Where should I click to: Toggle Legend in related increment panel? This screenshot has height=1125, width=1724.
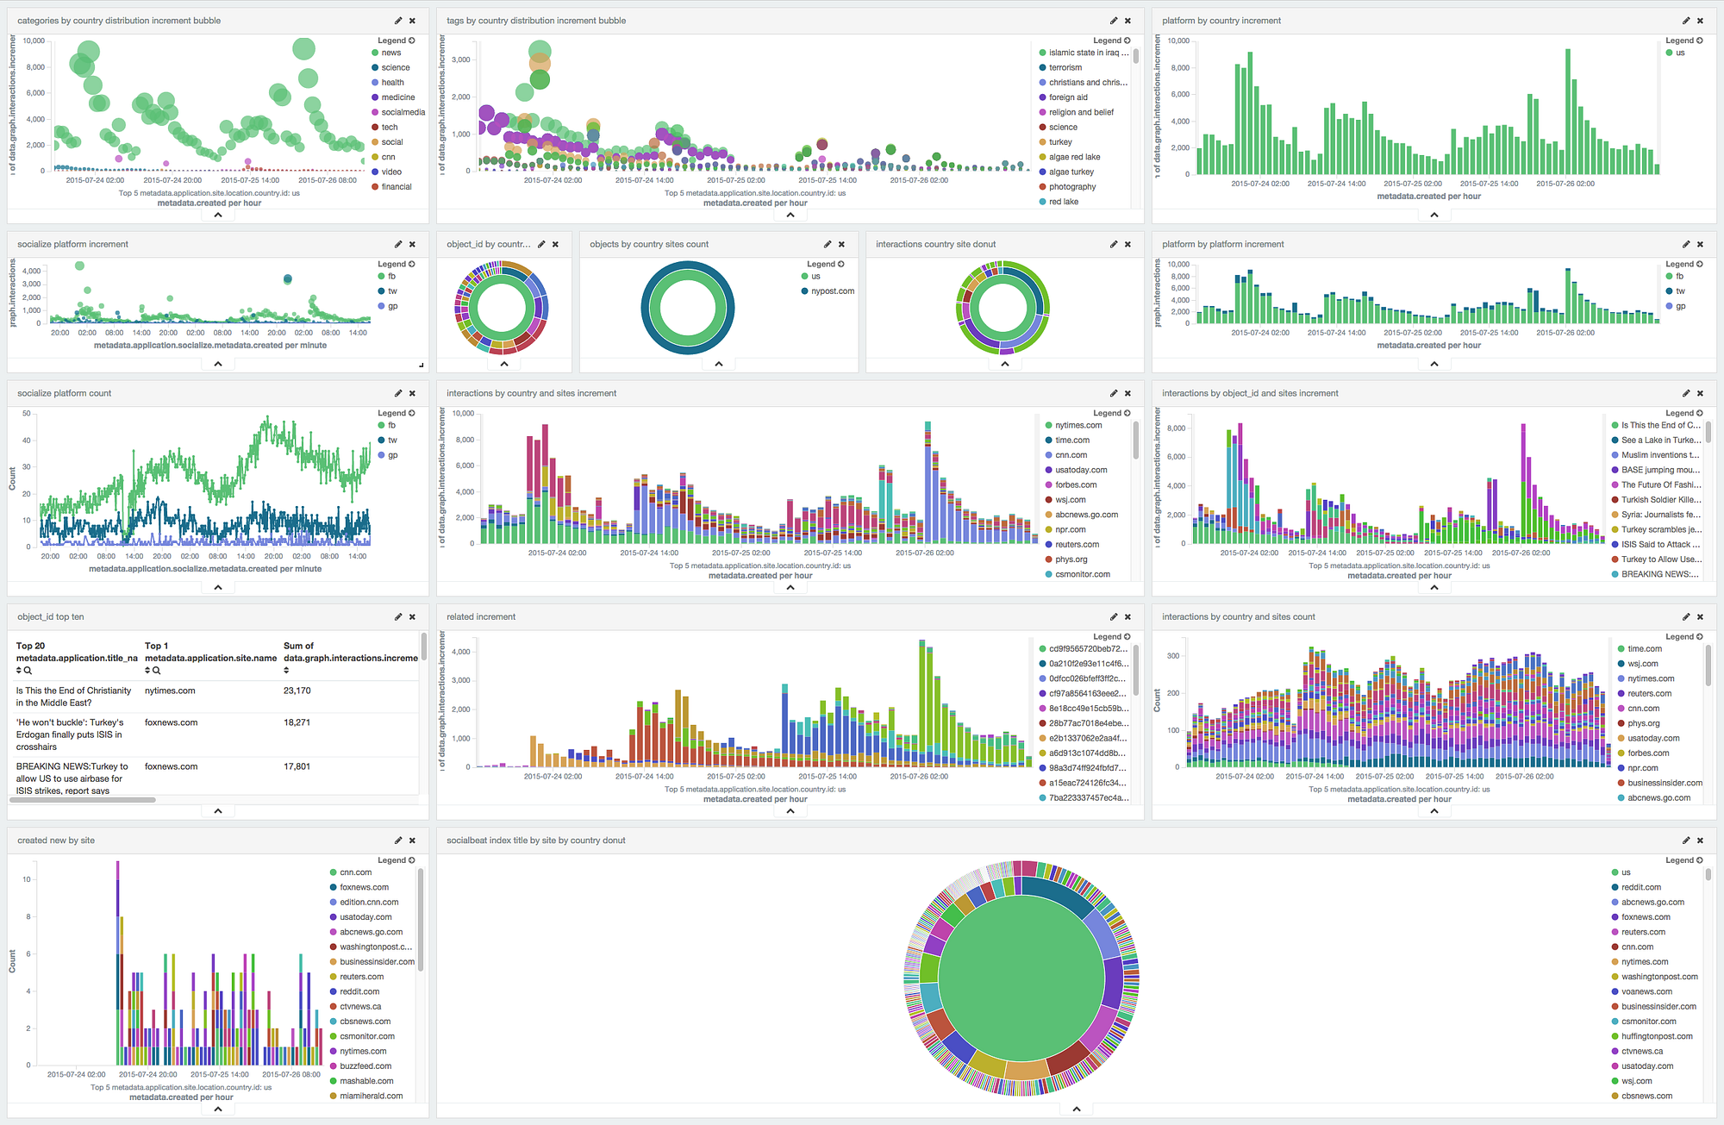coord(1111,636)
